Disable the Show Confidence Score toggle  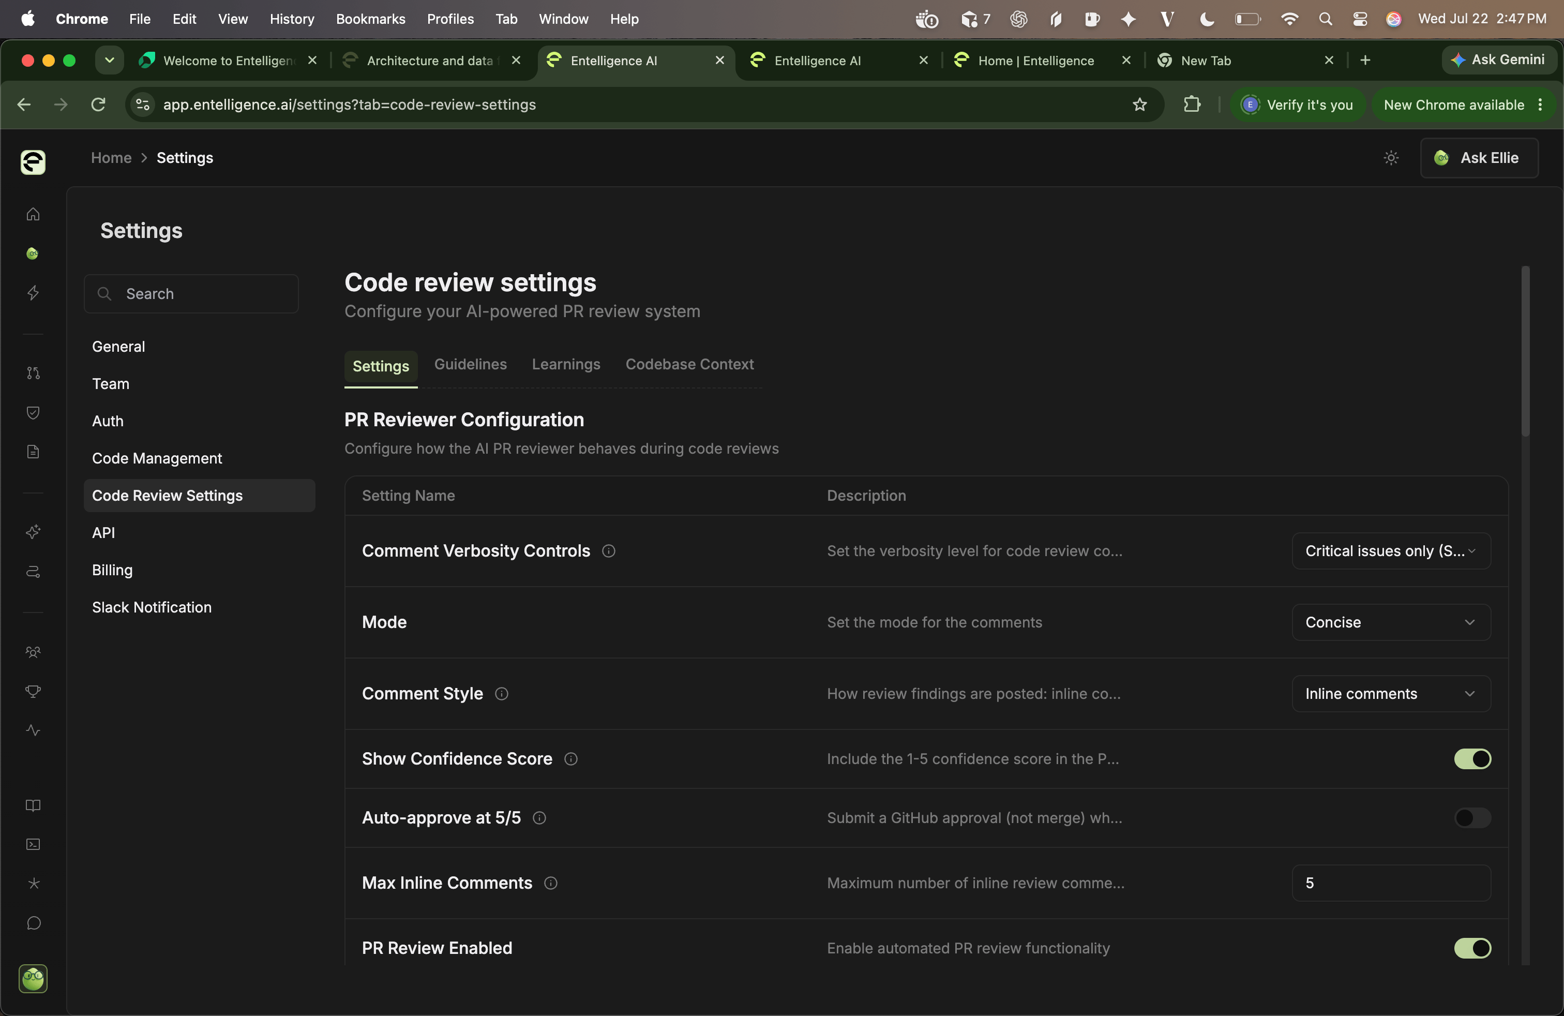click(1472, 759)
